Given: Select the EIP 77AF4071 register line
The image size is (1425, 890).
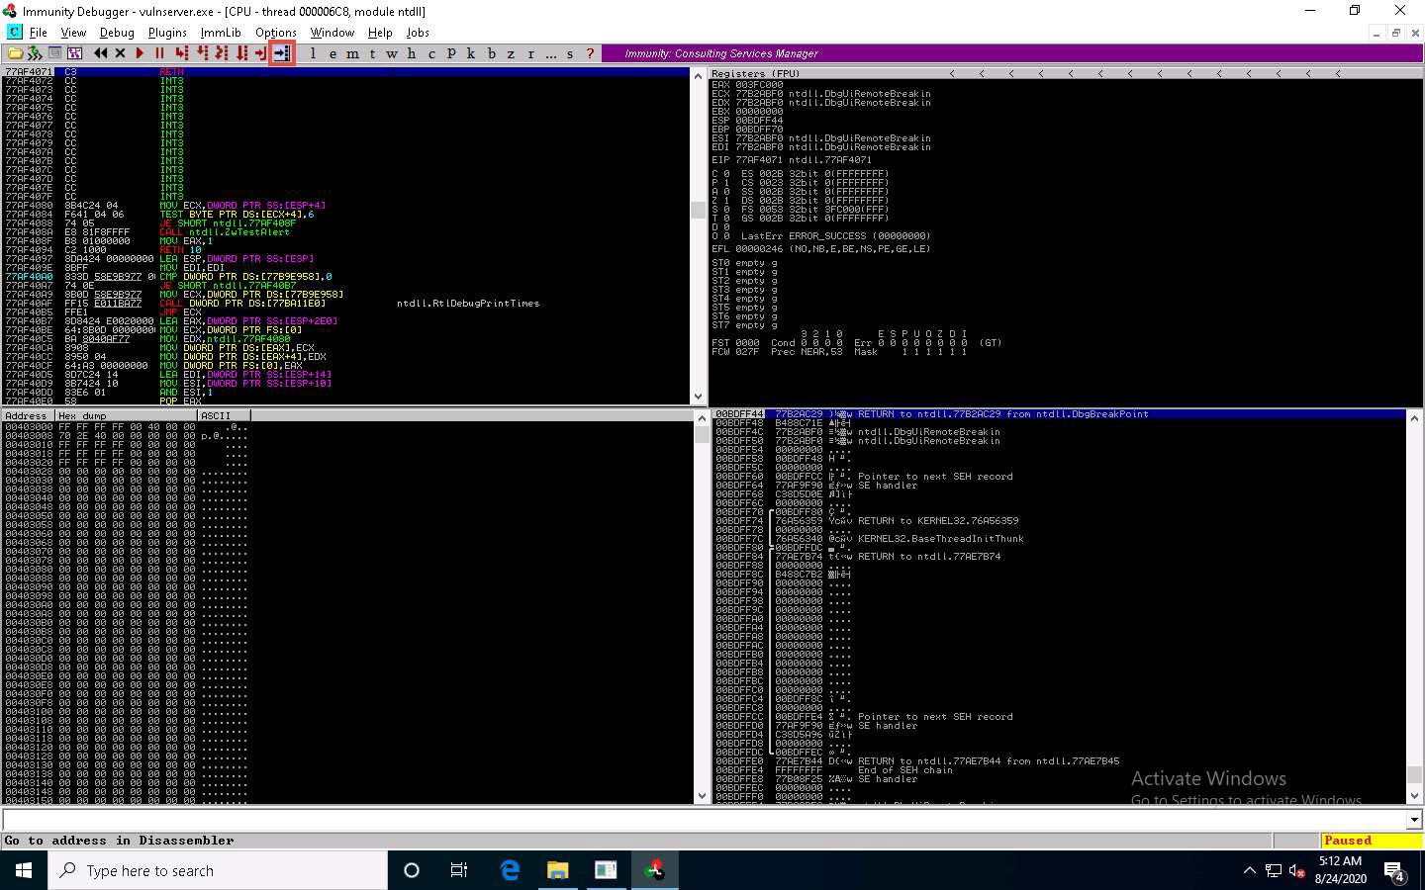Looking at the screenshot, I should tap(792, 160).
